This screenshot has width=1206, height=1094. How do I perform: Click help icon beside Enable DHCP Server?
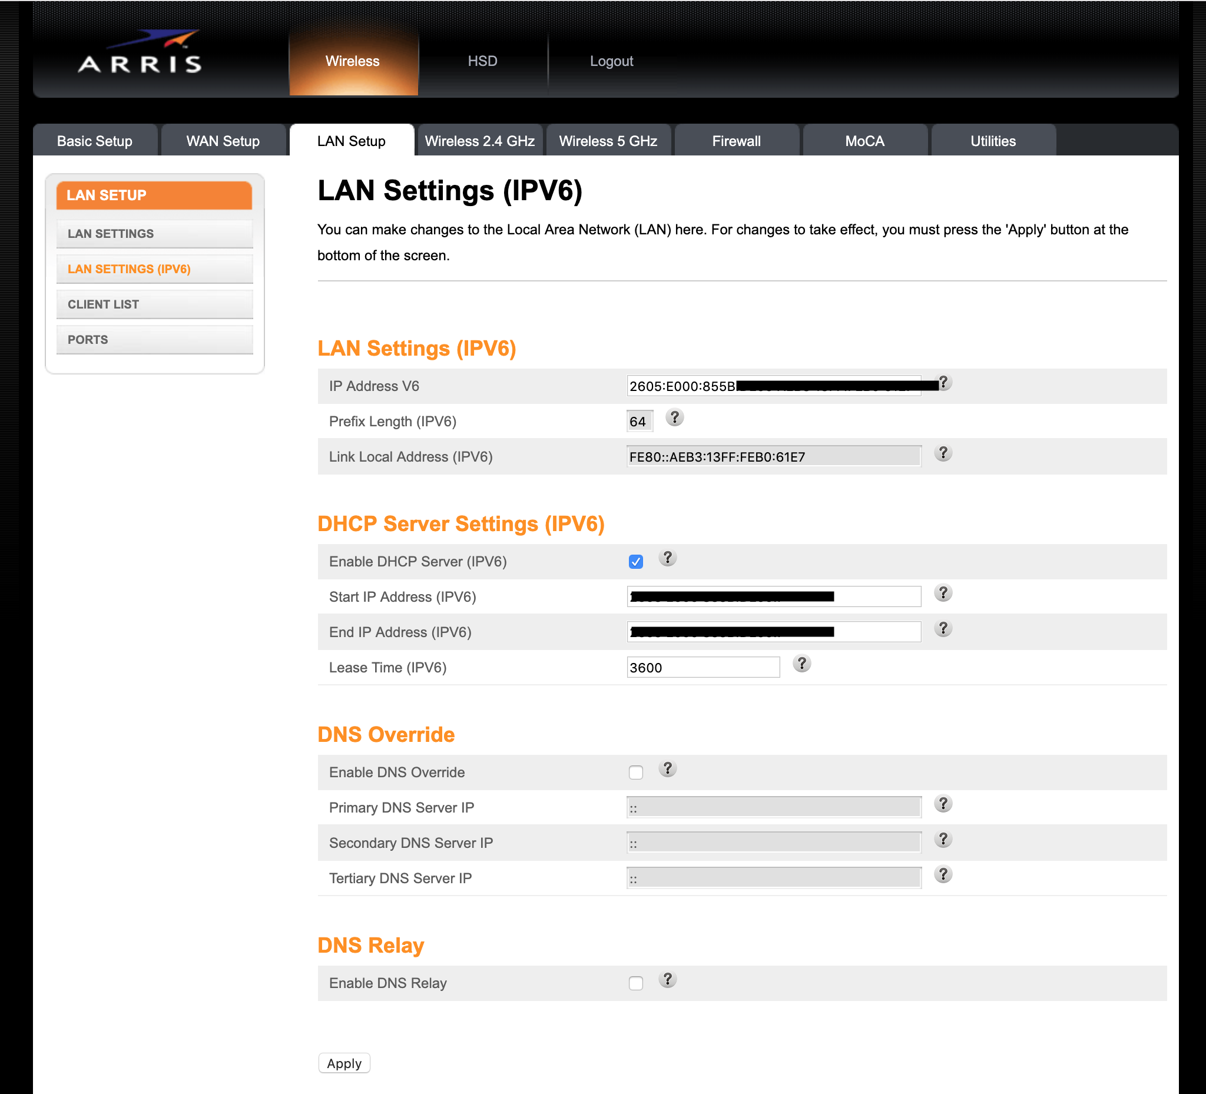coord(668,558)
